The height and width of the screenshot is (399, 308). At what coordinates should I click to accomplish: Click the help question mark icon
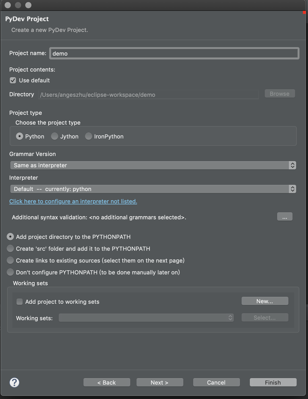[x=14, y=382]
